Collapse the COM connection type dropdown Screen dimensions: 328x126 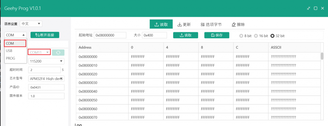pyautogui.click(x=16, y=35)
